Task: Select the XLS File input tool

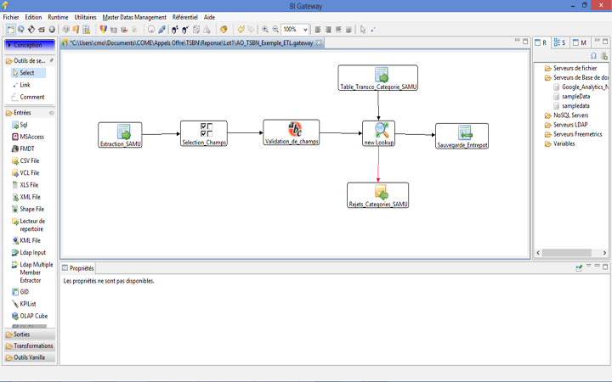Action: pos(25,185)
